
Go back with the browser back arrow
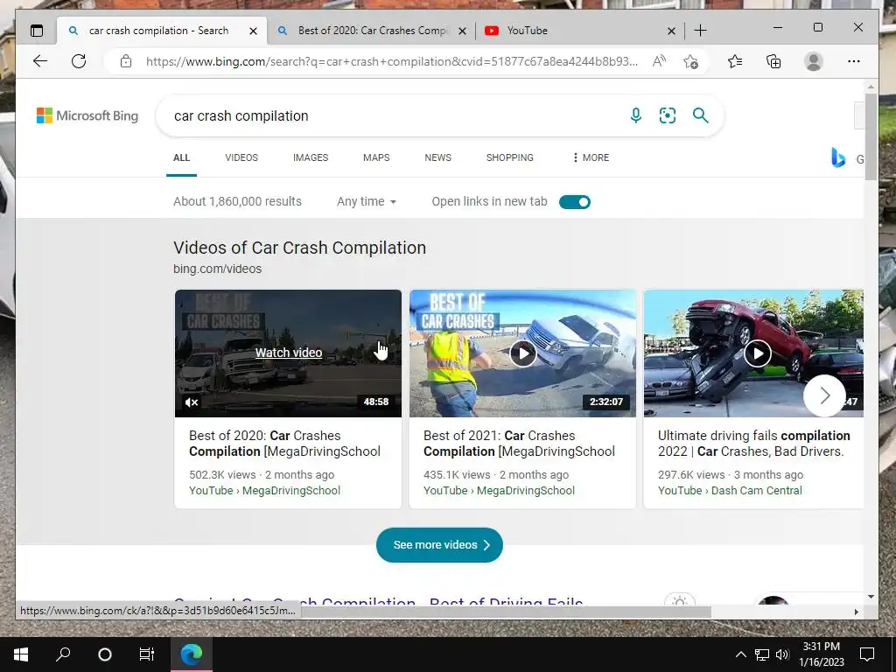tap(40, 61)
